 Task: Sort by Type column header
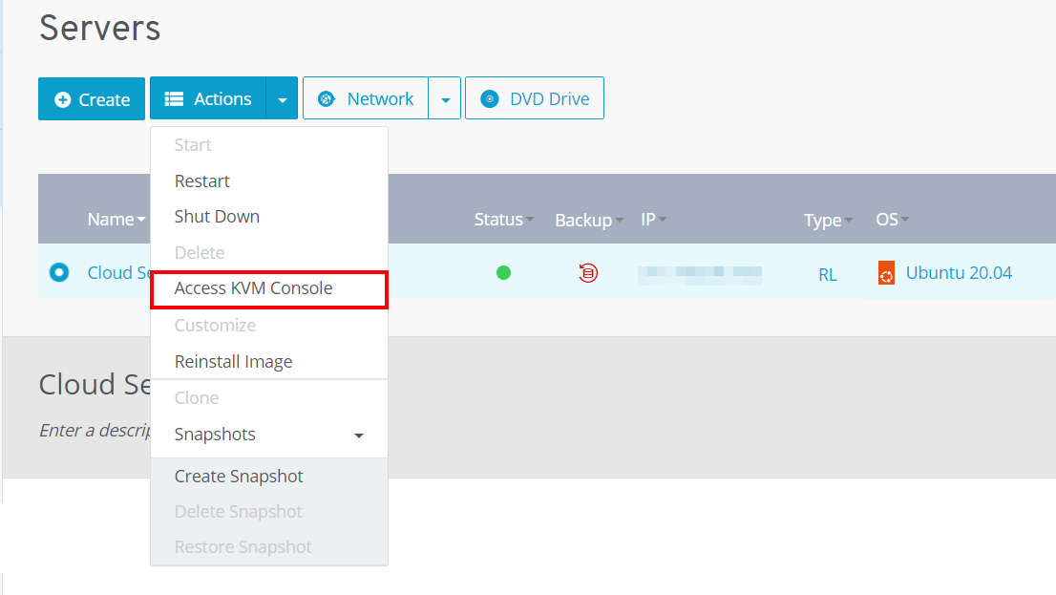pyautogui.click(x=829, y=220)
